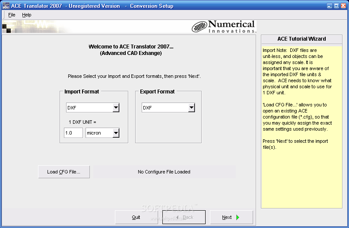
Task: Click the '1 DXF UNIT =' label
Action: (82, 122)
